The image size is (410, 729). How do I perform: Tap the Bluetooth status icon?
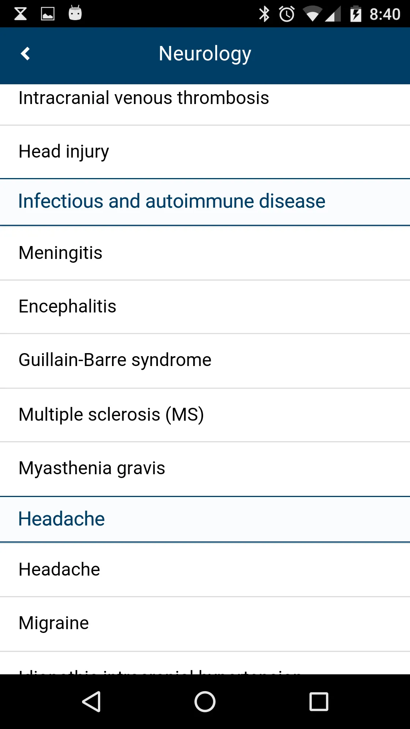pos(264,14)
